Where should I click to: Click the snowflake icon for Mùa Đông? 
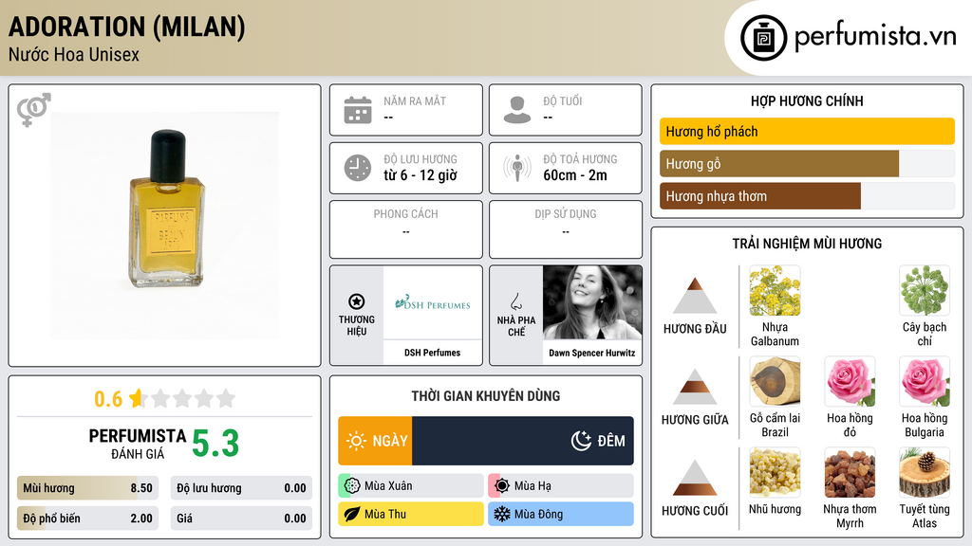pos(502,514)
